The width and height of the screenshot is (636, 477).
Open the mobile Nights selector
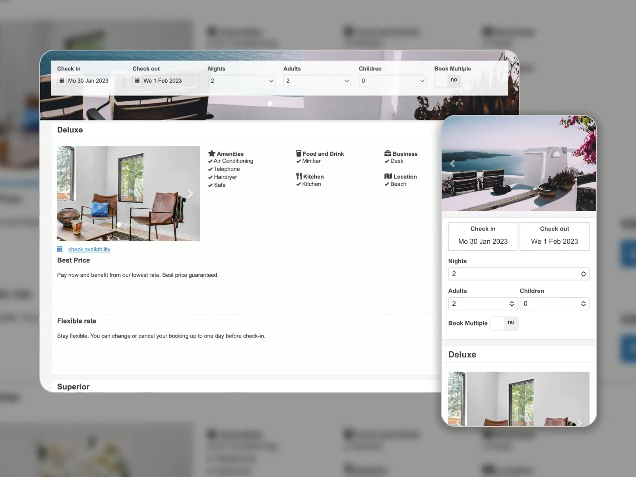click(x=519, y=274)
